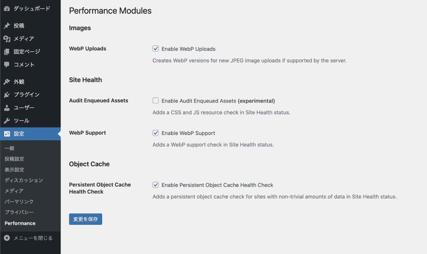This screenshot has height=254, width=427.
Task: Select the Performance submenu link
Action: coord(20,223)
